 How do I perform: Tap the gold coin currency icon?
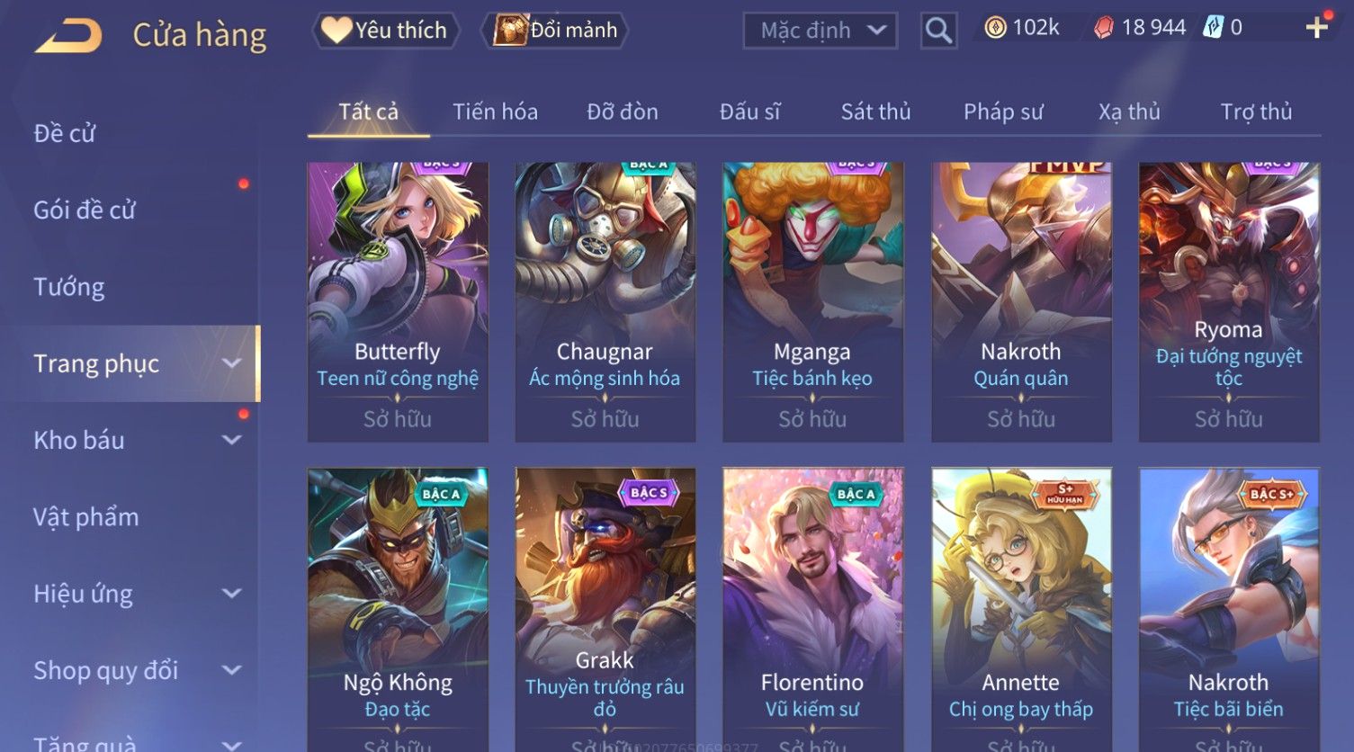pyautogui.click(x=995, y=28)
